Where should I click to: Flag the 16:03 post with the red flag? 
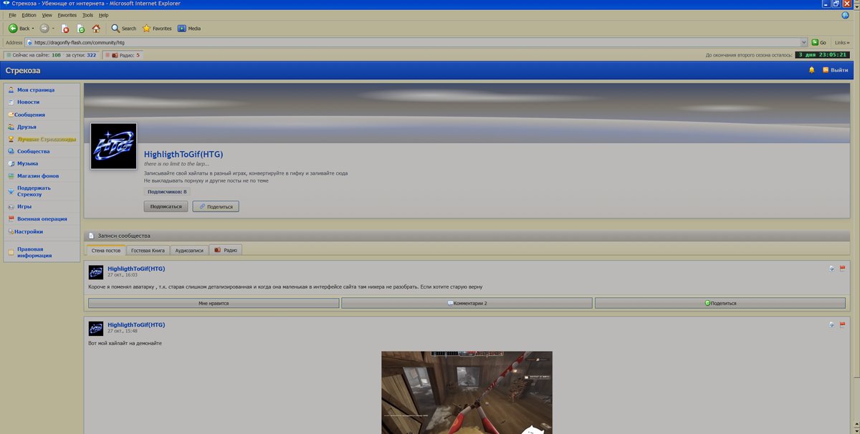(842, 269)
